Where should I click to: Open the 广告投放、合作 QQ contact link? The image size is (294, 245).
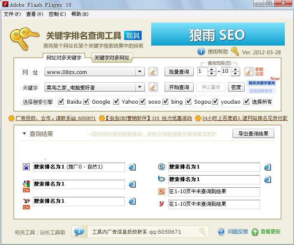pos(56,118)
